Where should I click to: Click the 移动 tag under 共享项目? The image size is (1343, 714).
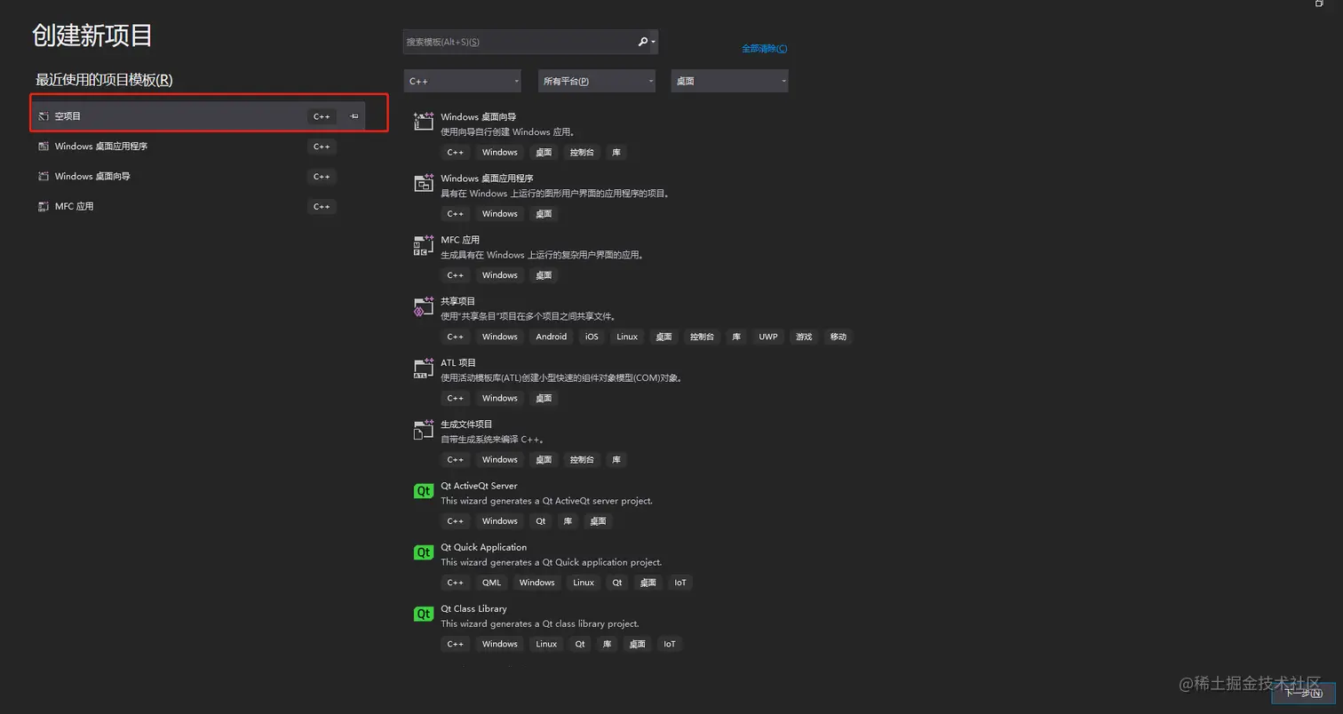pos(838,337)
